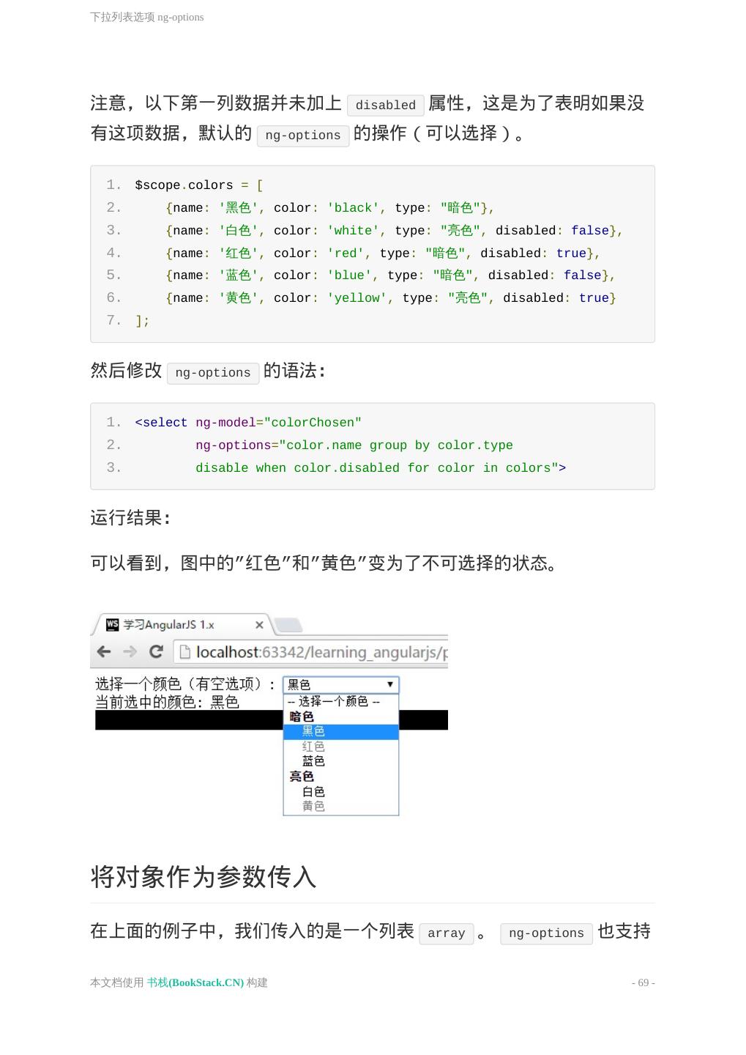The width and height of the screenshot is (746, 1055).
Task: Click the 亮色 group label
Action: pos(302,777)
